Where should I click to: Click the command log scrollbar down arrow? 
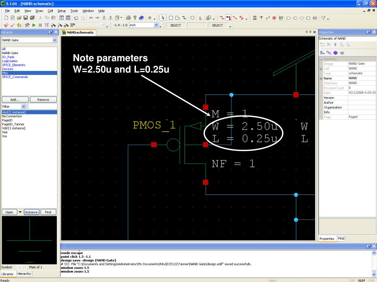tap(374, 274)
